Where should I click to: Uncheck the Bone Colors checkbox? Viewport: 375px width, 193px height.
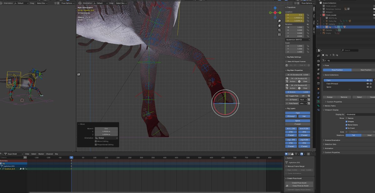pyautogui.click(x=346, y=125)
